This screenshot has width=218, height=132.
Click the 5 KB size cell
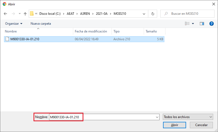tap(160, 39)
